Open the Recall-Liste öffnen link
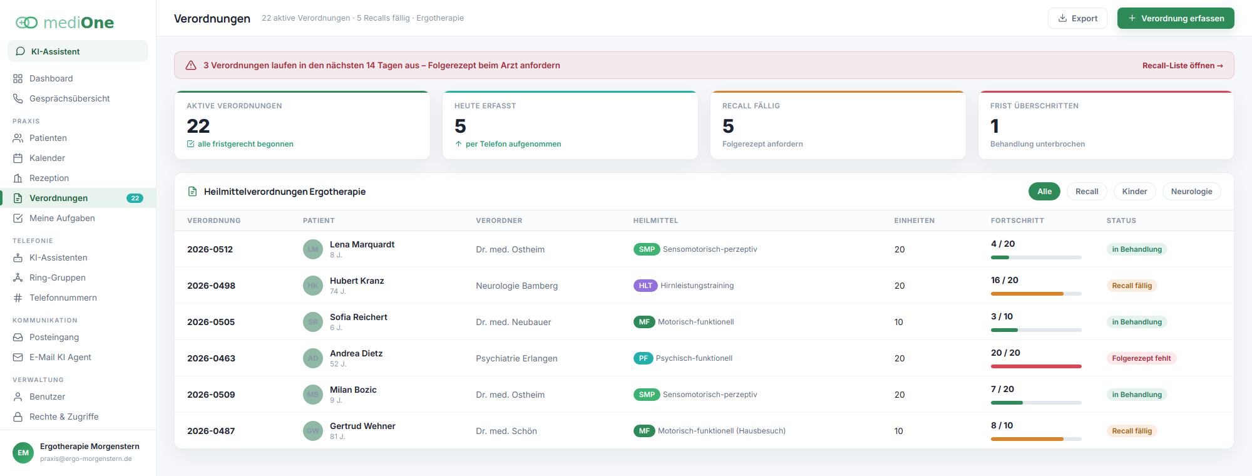1252x476 pixels. point(1183,65)
